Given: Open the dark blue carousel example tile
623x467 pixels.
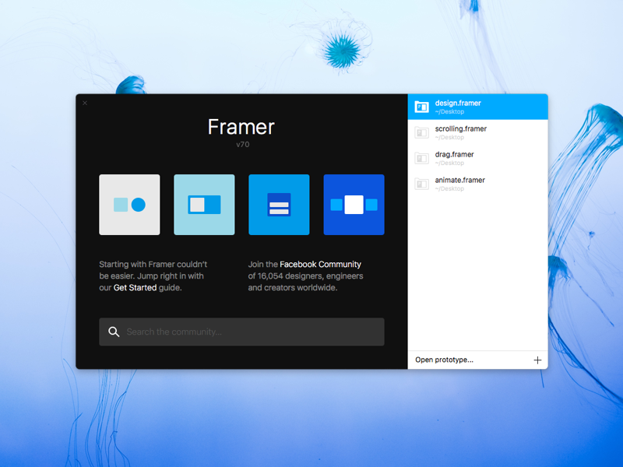Looking at the screenshot, I should (354, 205).
